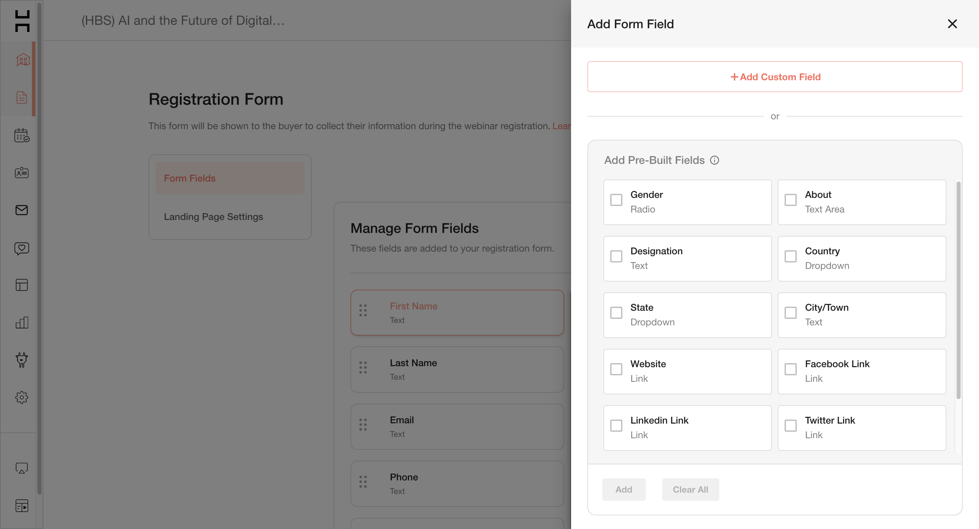Select the Form Fields tab
979x529 pixels.
(x=230, y=178)
